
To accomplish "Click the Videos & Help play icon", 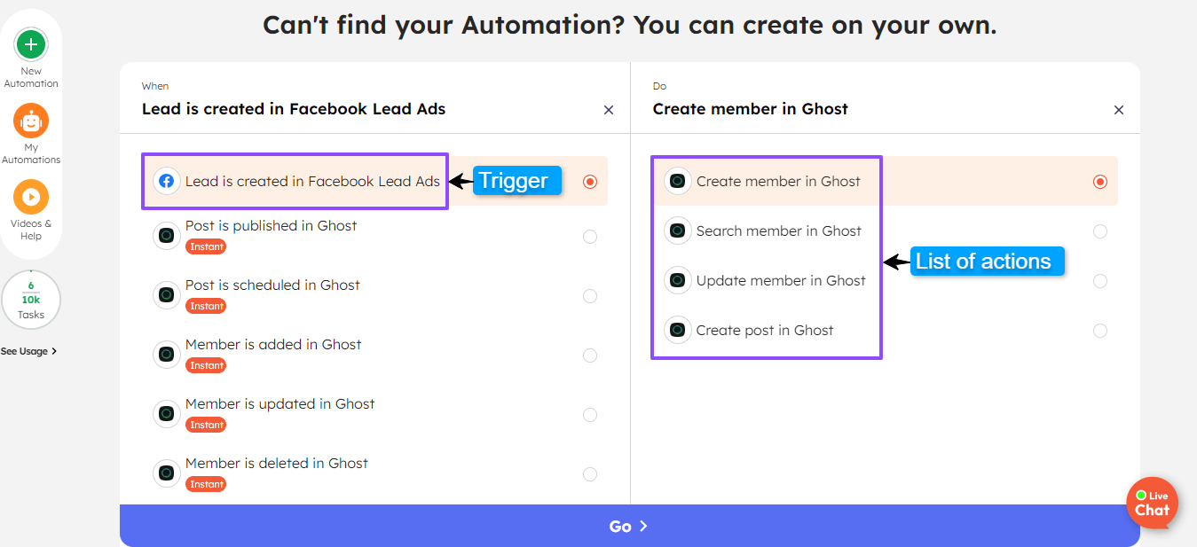I will [31, 197].
